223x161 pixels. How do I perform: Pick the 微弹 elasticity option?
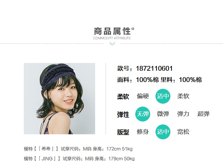click(x=163, y=114)
